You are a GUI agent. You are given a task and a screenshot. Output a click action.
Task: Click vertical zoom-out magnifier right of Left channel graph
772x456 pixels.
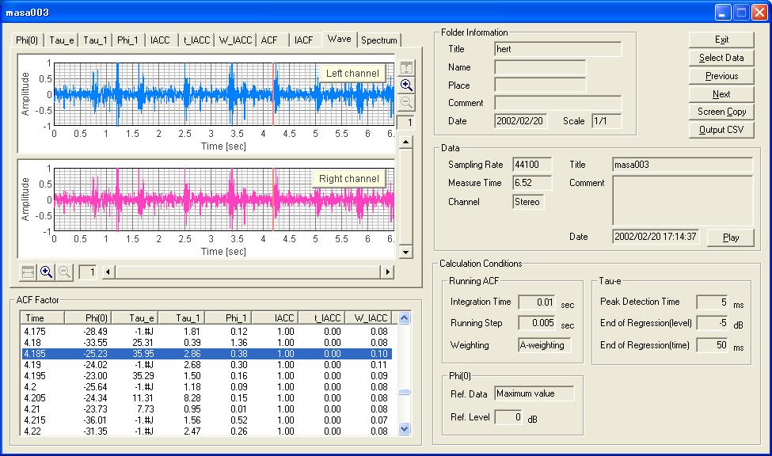(x=405, y=103)
